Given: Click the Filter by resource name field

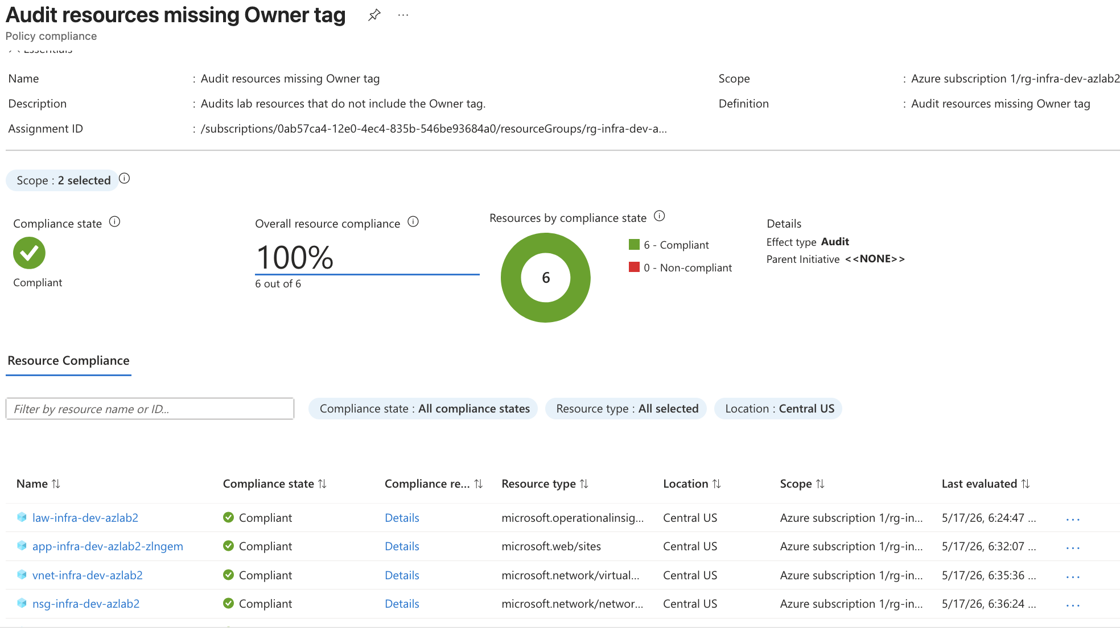Looking at the screenshot, I should [x=150, y=409].
